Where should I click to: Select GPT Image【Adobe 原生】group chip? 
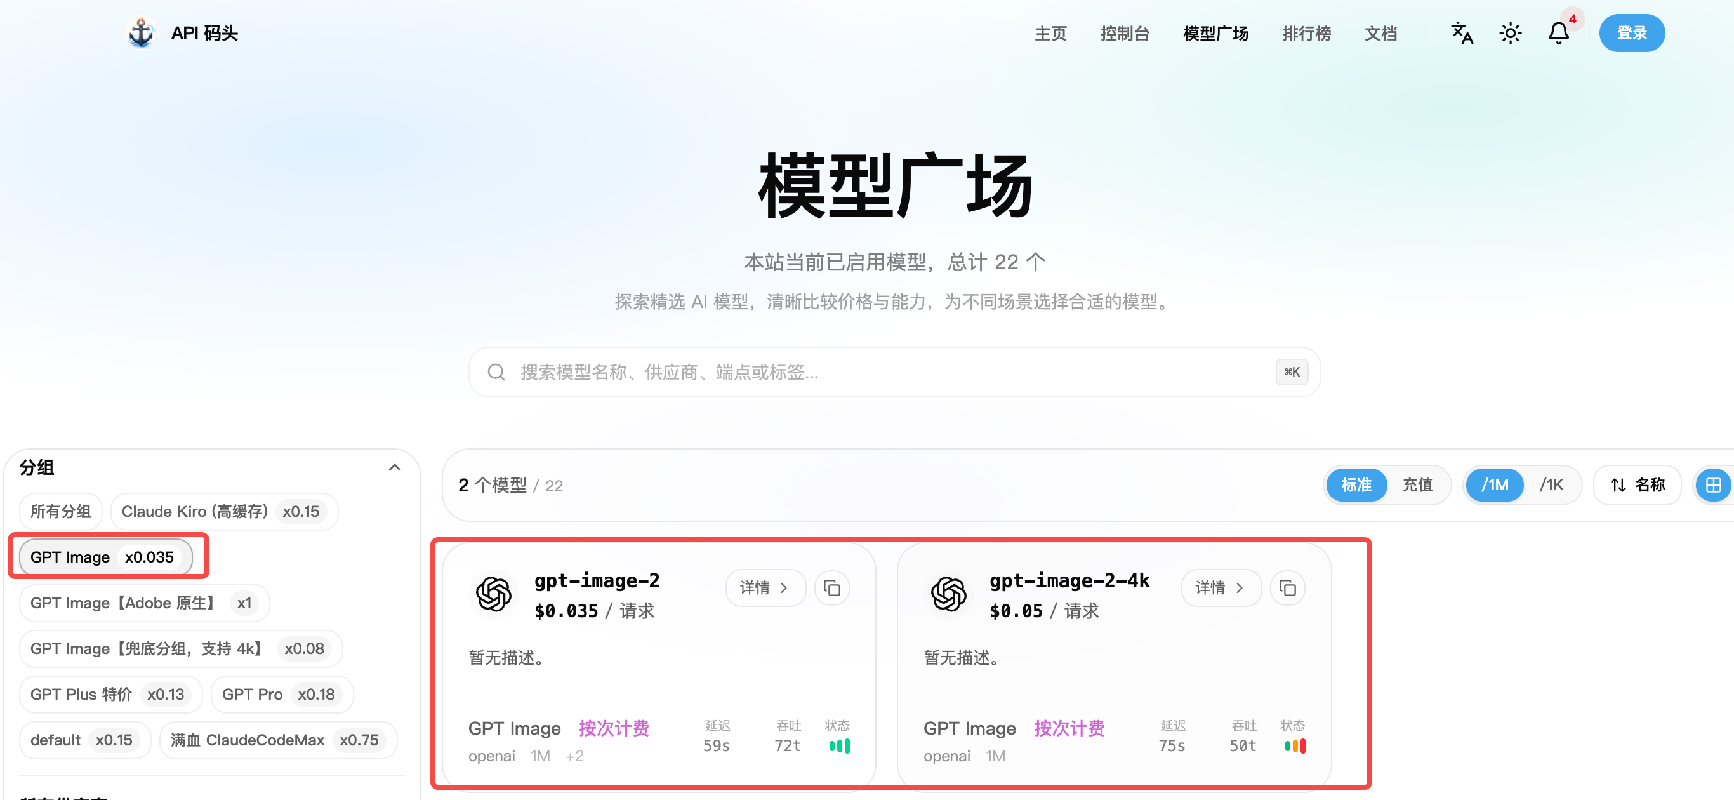tap(144, 603)
